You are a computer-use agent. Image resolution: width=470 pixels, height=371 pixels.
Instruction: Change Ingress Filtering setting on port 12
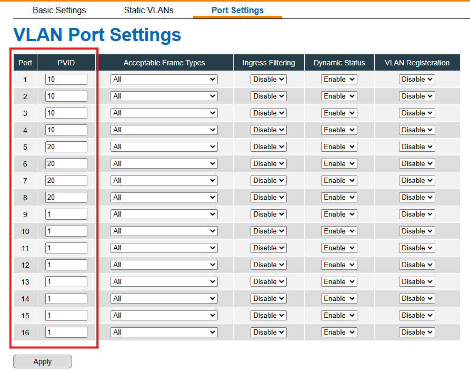click(x=268, y=265)
